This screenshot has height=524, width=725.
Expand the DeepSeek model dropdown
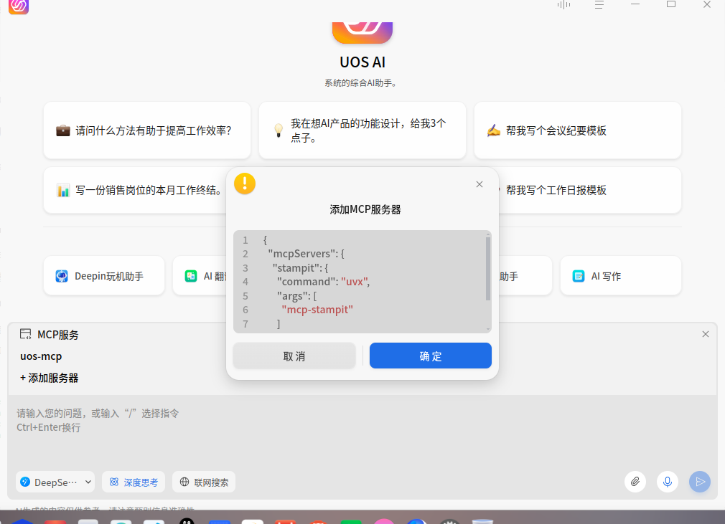(x=55, y=482)
